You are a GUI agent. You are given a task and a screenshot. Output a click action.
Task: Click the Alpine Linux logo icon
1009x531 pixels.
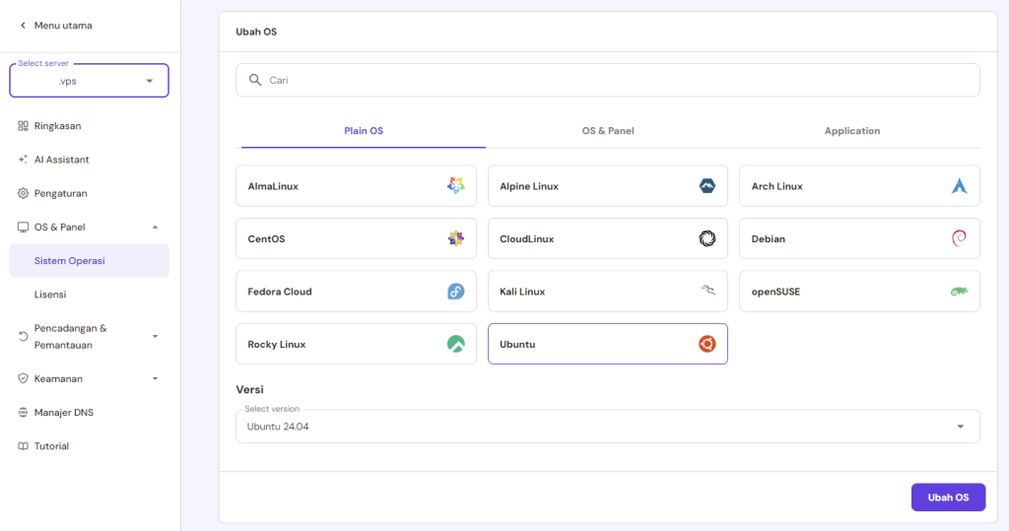point(707,185)
